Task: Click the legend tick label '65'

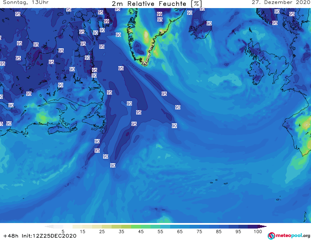Action: coord(180,232)
